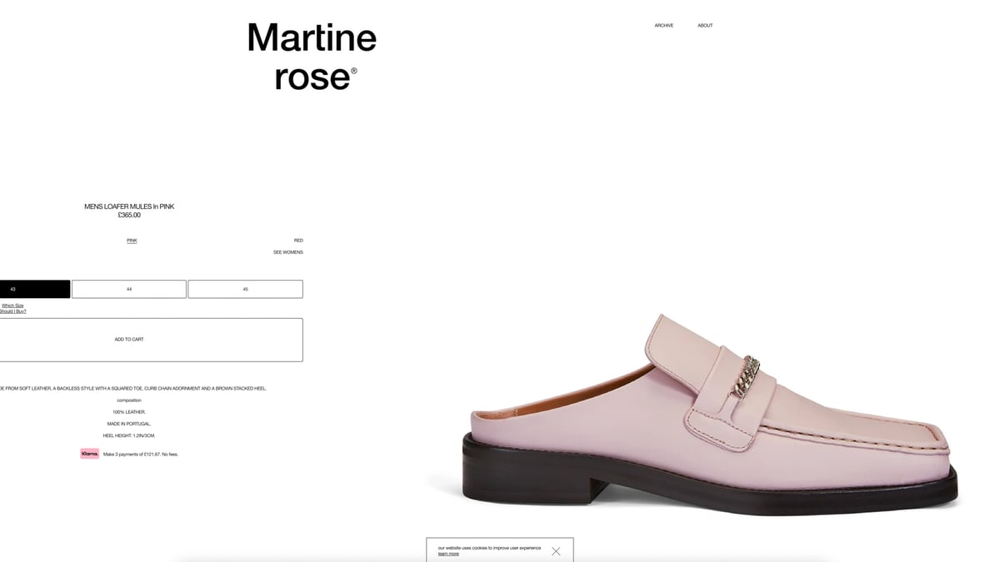Click the 'composition' heading text
This screenshot has height=562, width=1000.
point(129,400)
